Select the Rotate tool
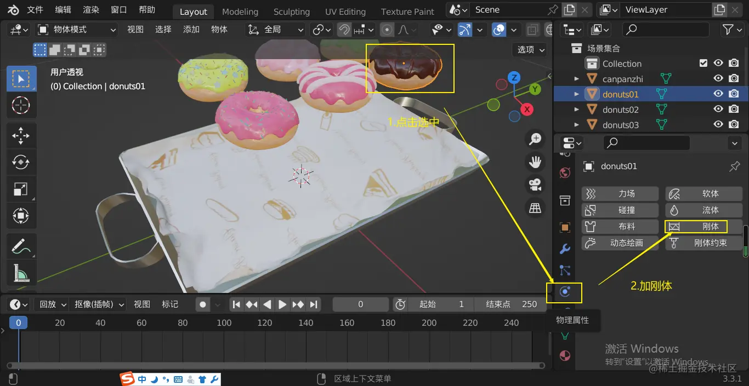Screen dimensions: 749x386 point(21,162)
